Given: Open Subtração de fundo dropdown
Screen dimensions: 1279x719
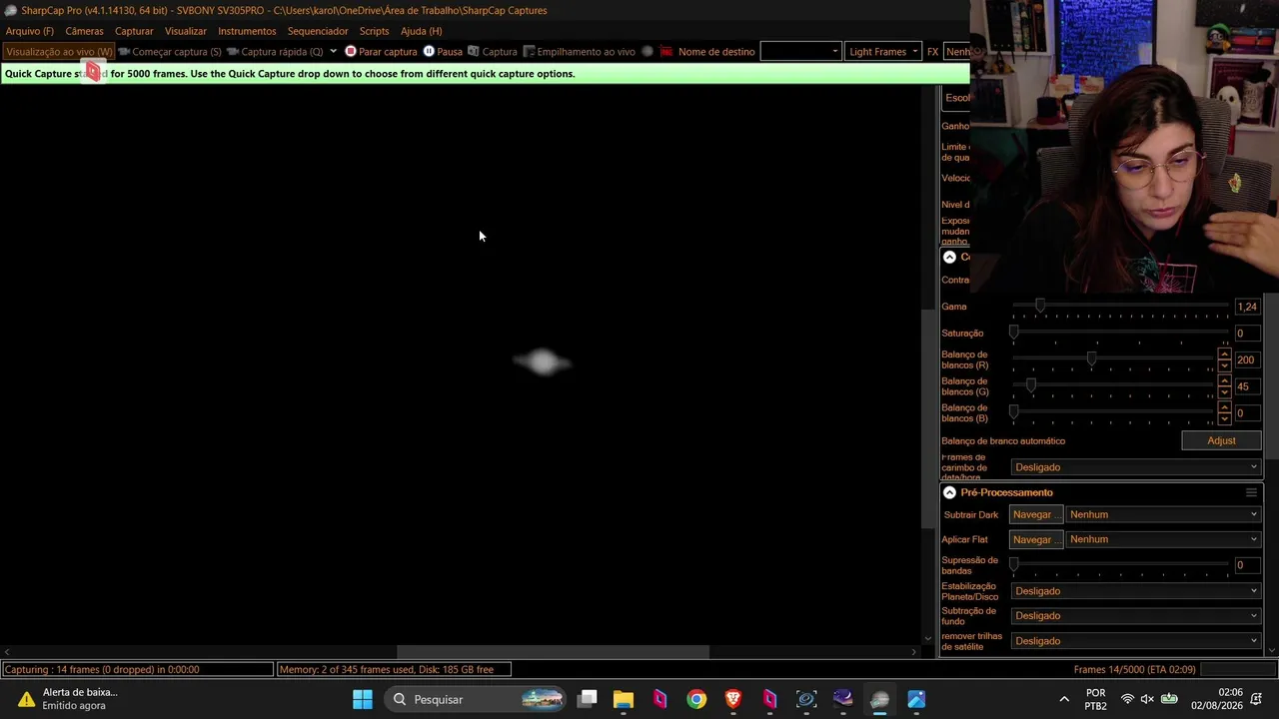Looking at the screenshot, I should 1136,615.
